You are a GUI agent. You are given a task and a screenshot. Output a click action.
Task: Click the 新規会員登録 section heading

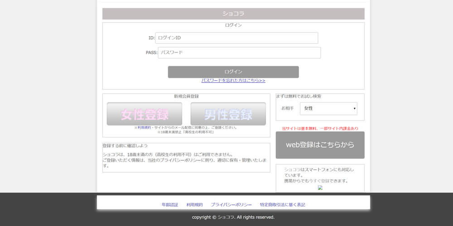[x=186, y=96]
